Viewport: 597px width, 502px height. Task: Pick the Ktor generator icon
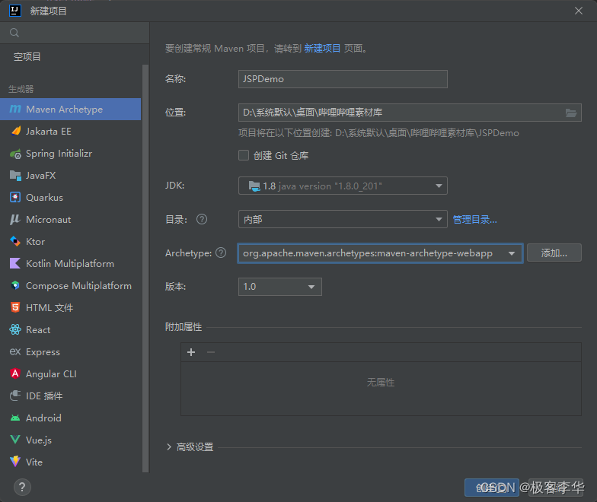15,242
